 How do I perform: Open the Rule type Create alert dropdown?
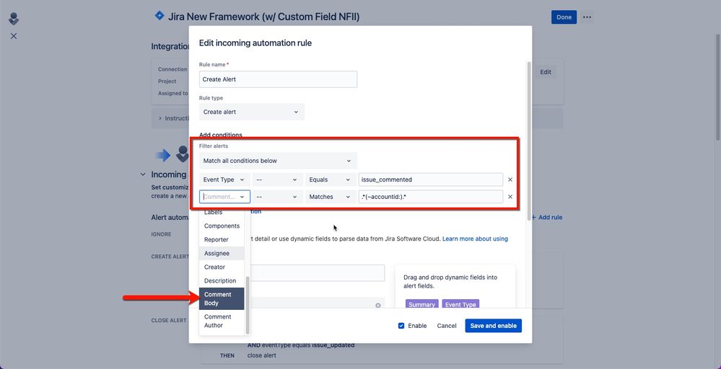click(x=252, y=112)
